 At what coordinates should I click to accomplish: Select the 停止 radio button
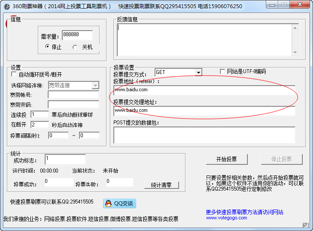coord(47,46)
